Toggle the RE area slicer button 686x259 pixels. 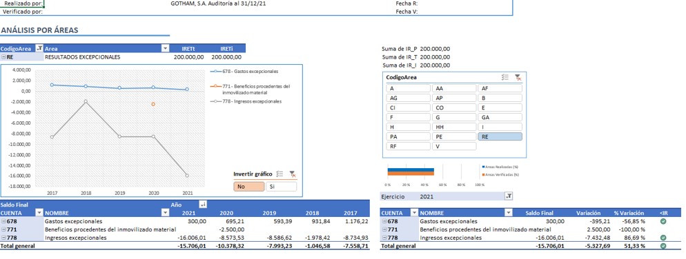tap(500, 136)
